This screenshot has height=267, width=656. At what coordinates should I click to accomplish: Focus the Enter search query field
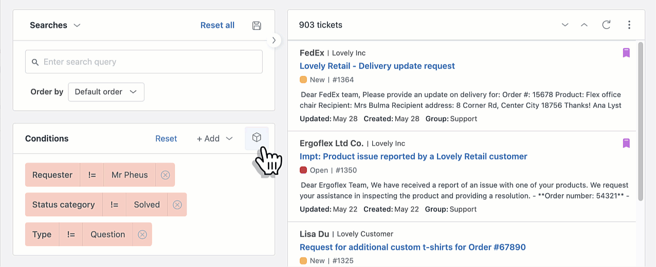point(144,61)
